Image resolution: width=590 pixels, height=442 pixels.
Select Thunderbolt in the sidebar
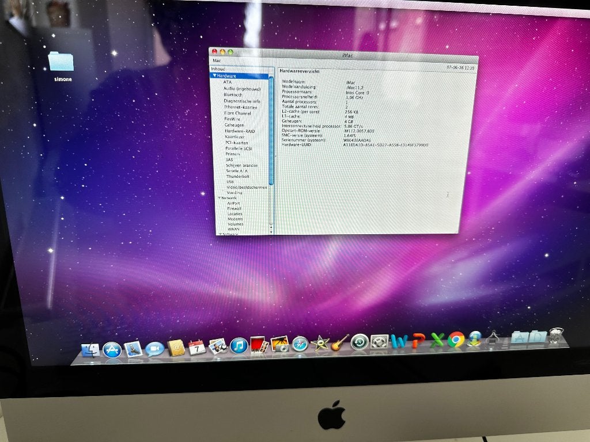coord(238,176)
